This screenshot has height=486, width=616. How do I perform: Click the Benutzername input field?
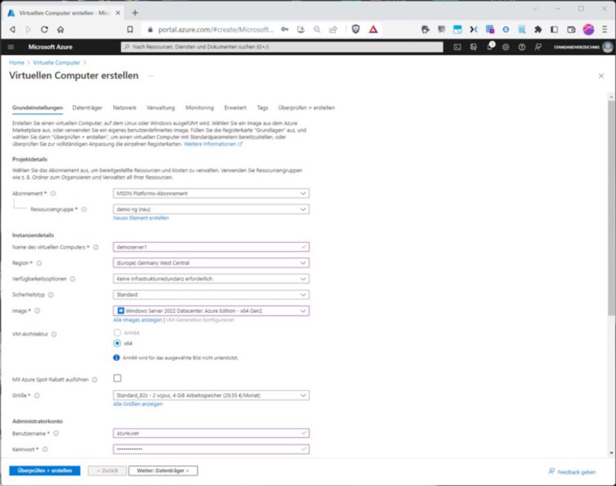click(x=211, y=433)
